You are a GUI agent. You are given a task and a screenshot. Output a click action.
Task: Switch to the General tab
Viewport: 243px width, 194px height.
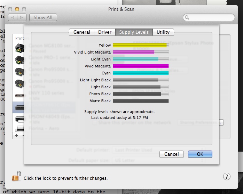pyautogui.click(x=82, y=32)
